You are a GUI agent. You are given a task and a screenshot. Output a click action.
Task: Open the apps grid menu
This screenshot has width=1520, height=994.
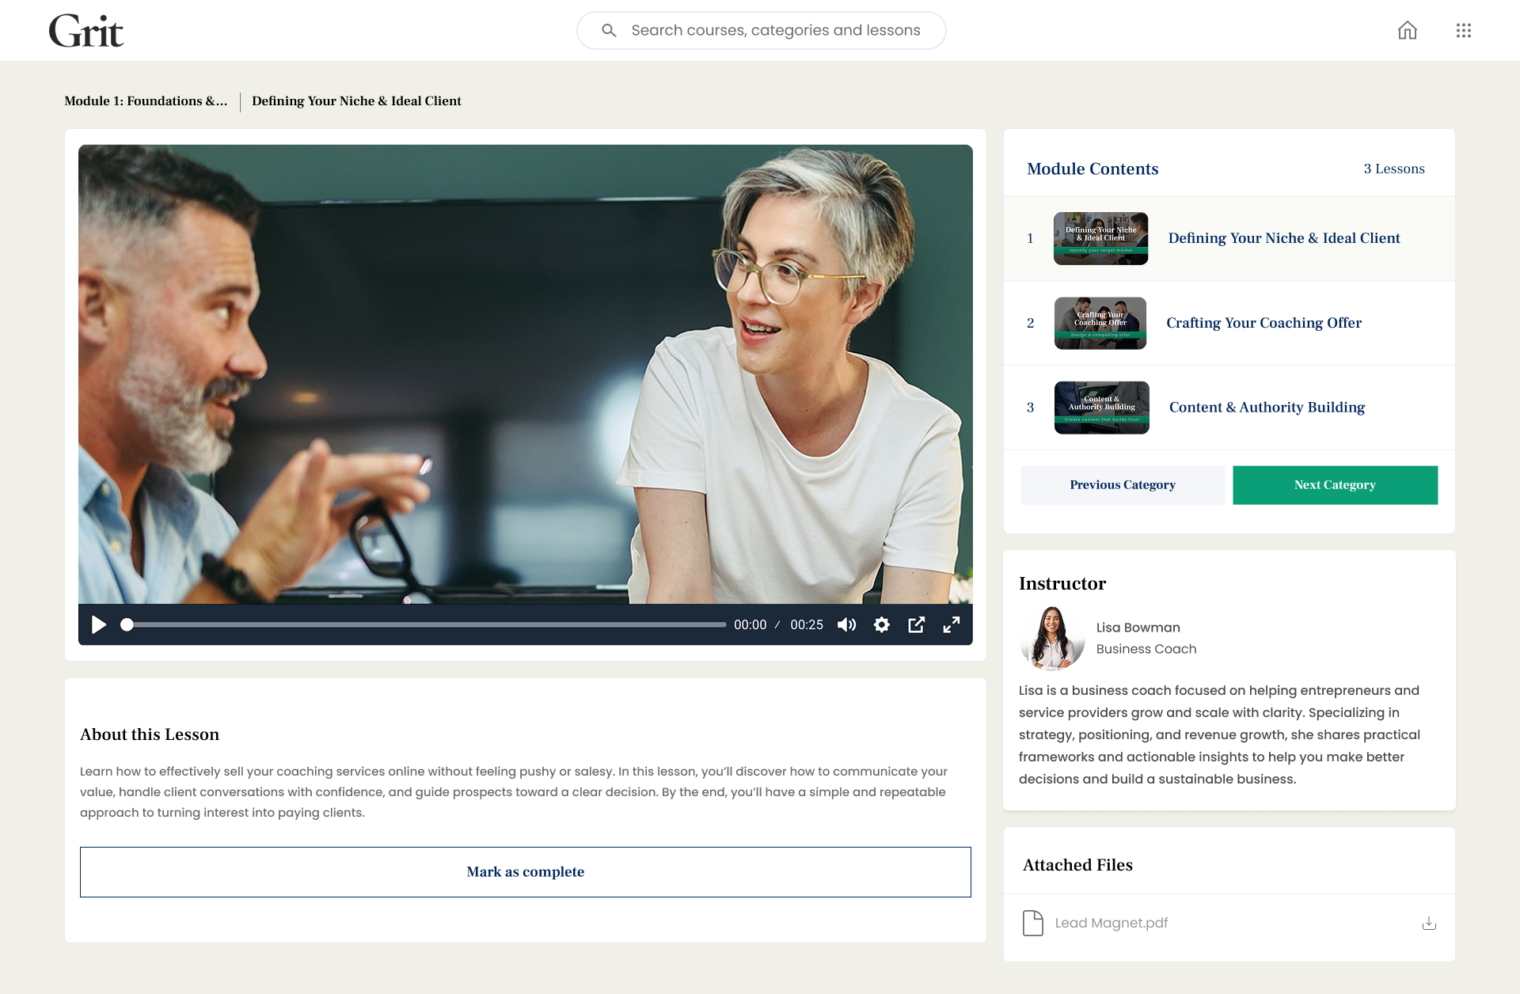[x=1463, y=31]
